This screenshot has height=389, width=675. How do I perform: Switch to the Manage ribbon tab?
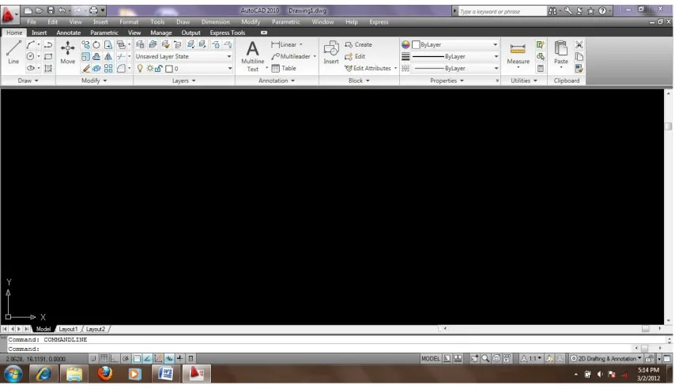tap(161, 32)
